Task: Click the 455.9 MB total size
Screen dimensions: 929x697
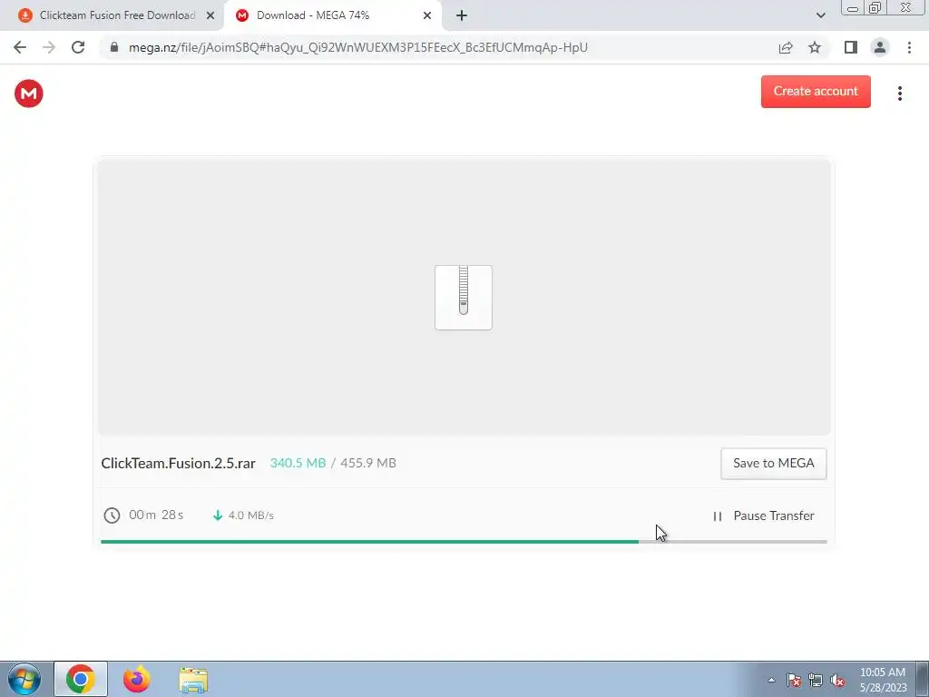Action: pos(368,463)
